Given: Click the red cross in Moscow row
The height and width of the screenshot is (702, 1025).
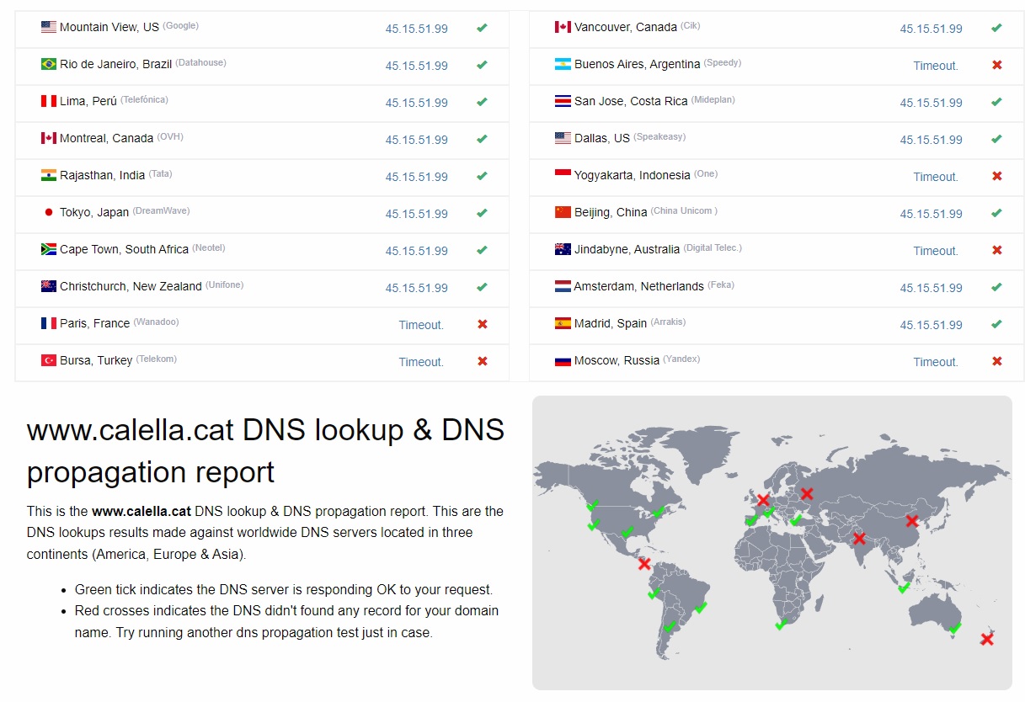Looking at the screenshot, I should [997, 361].
